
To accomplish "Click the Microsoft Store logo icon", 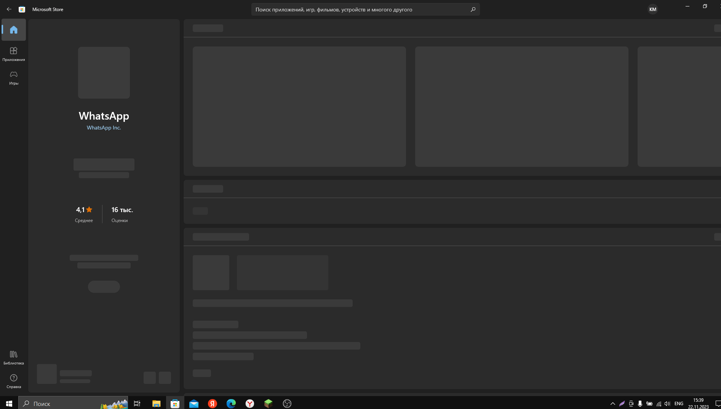I will pos(22,10).
